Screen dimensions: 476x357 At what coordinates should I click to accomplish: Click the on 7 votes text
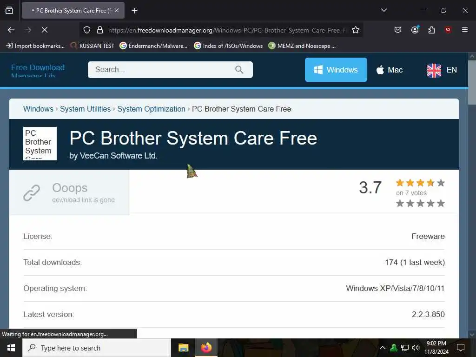point(411,193)
